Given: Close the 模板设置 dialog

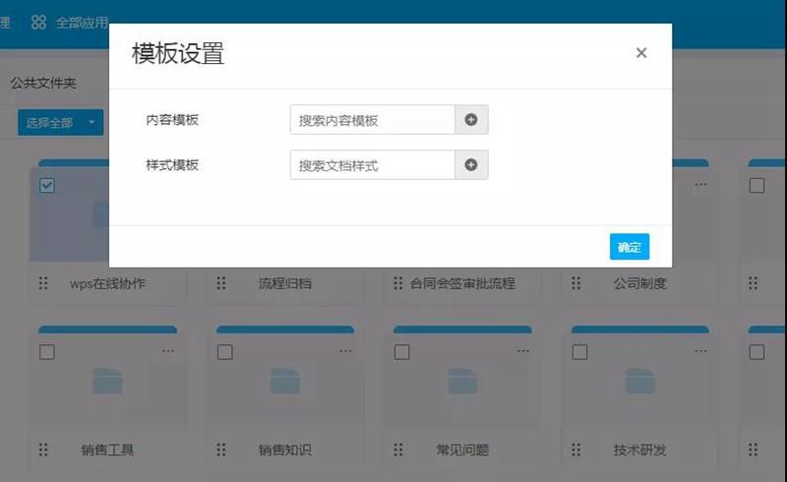Looking at the screenshot, I should tap(641, 53).
